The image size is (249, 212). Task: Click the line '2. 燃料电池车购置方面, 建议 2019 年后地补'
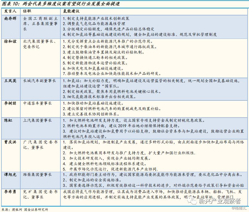pos(122,126)
